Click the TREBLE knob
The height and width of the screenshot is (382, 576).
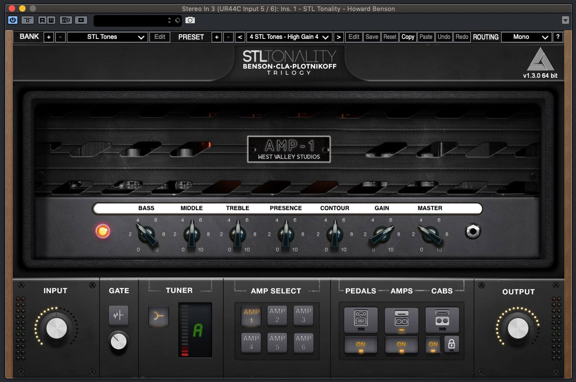238,234
